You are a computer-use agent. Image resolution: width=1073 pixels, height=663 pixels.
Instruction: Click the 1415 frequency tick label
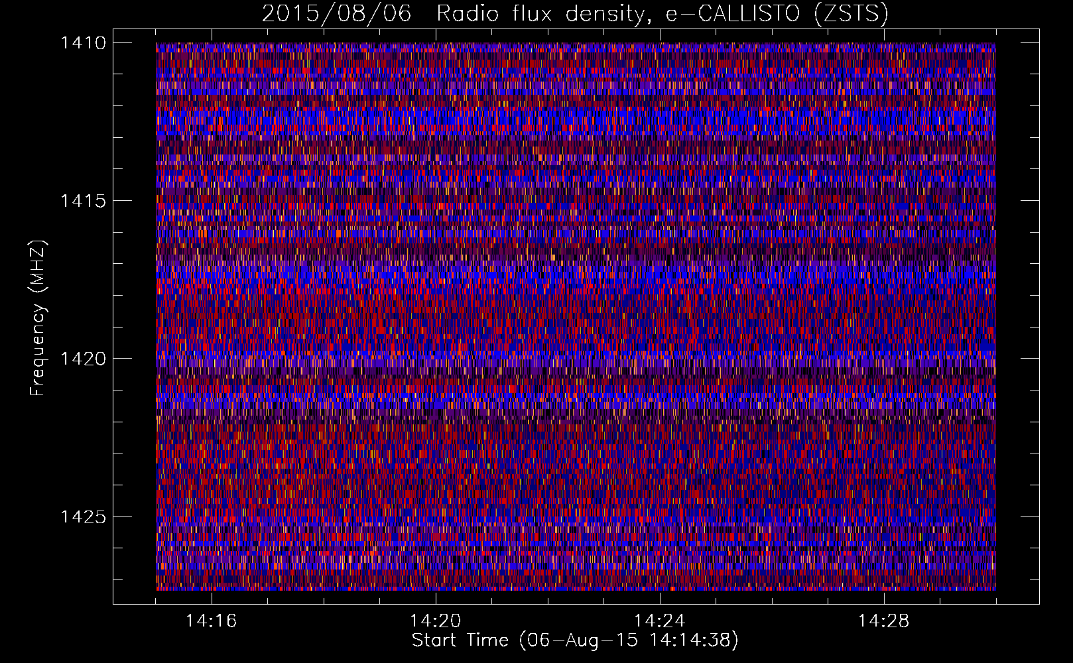pyautogui.click(x=83, y=201)
